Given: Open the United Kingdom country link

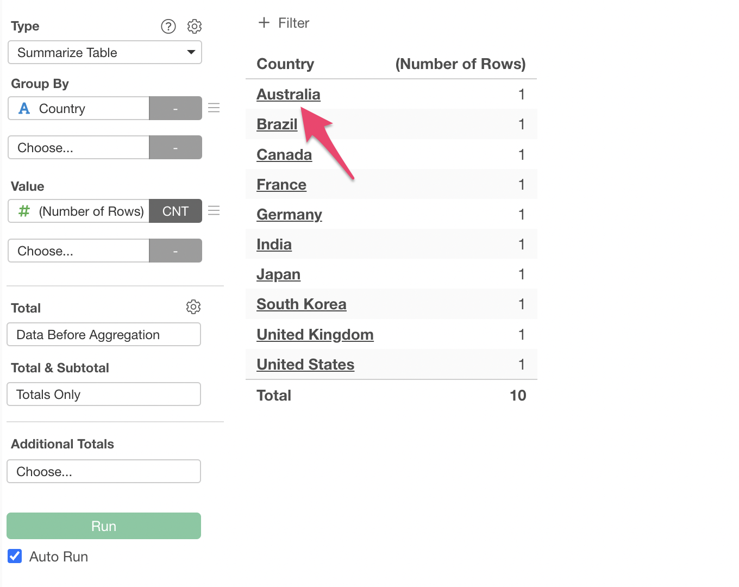Looking at the screenshot, I should tap(315, 334).
